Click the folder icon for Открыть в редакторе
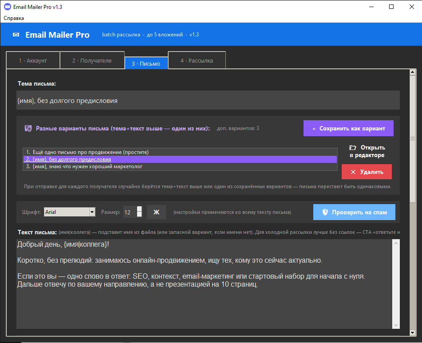Image resolution: width=422 pixels, height=343 pixels. pyautogui.click(x=353, y=147)
